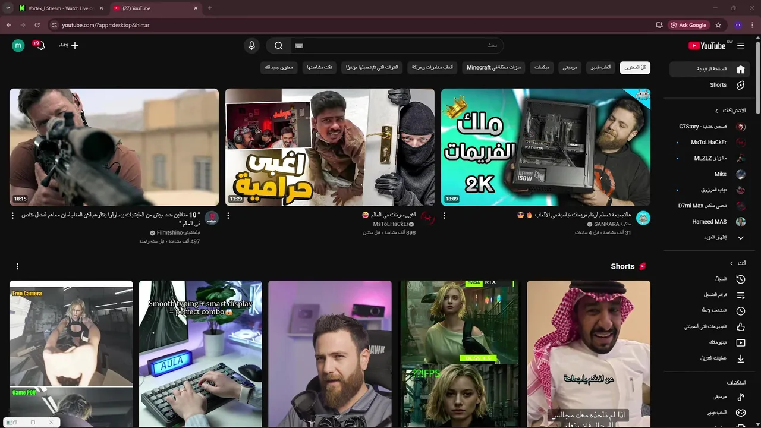Select the 'New to you' filter chip
This screenshot has height=428, width=761.
(x=279, y=68)
